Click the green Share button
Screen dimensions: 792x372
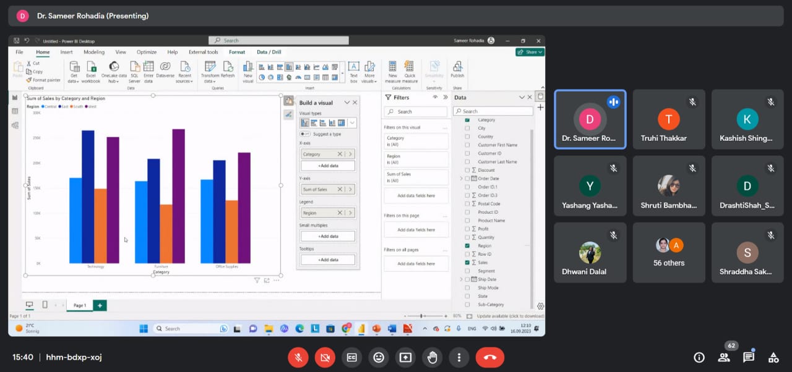pyautogui.click(x=530, y=53)
